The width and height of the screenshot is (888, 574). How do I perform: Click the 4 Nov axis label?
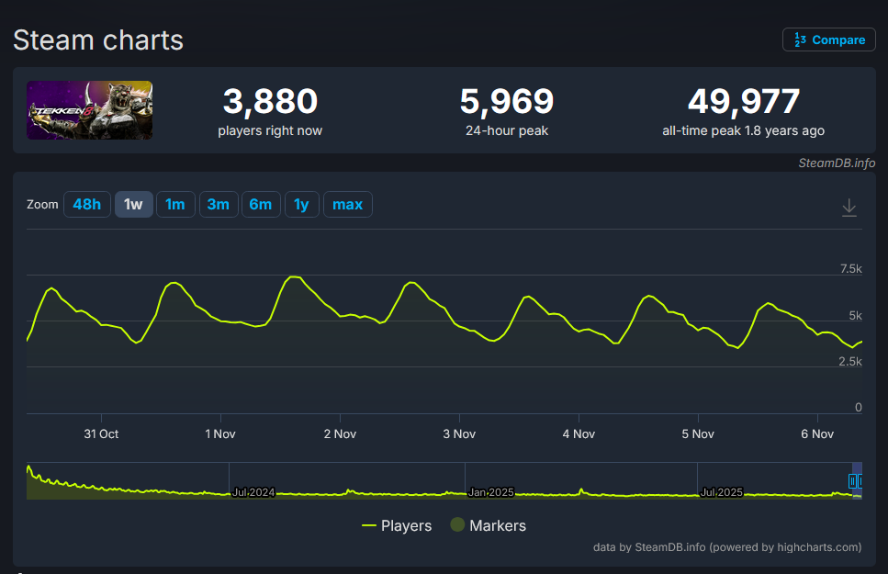(579, 434)
